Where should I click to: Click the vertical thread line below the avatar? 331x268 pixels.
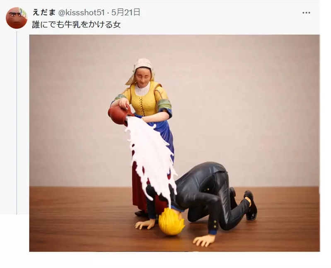(x=17, y=122)
